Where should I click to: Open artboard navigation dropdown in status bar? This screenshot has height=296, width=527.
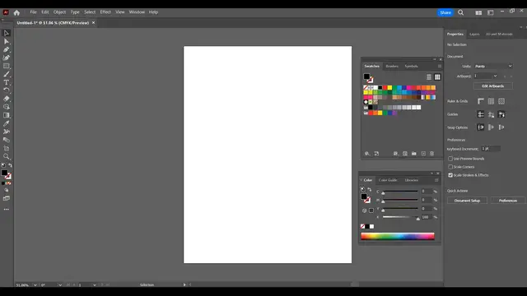(x=95, y=285)
